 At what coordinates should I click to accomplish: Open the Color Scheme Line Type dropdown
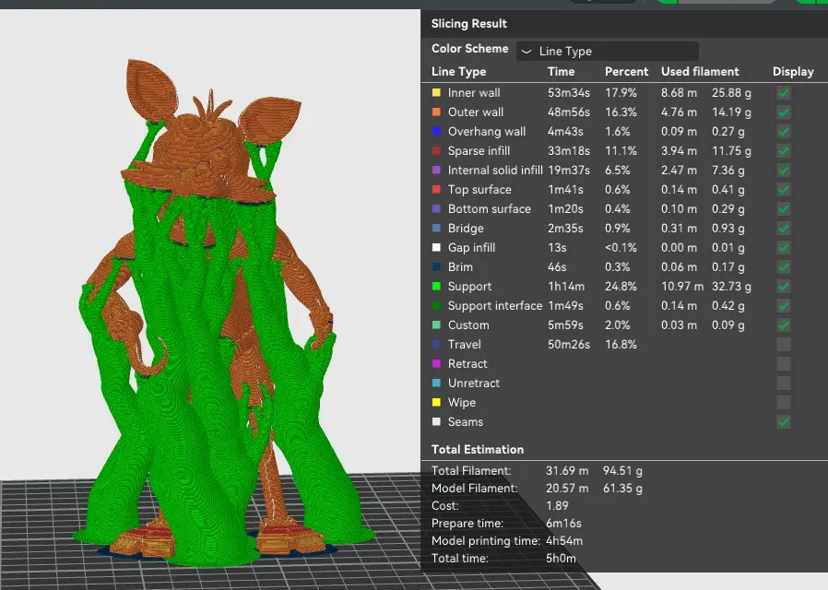608,52
